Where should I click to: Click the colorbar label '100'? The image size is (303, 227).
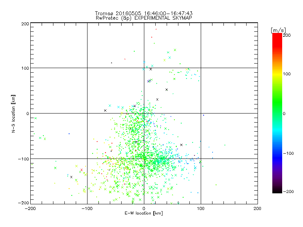(x=287, y=74)
